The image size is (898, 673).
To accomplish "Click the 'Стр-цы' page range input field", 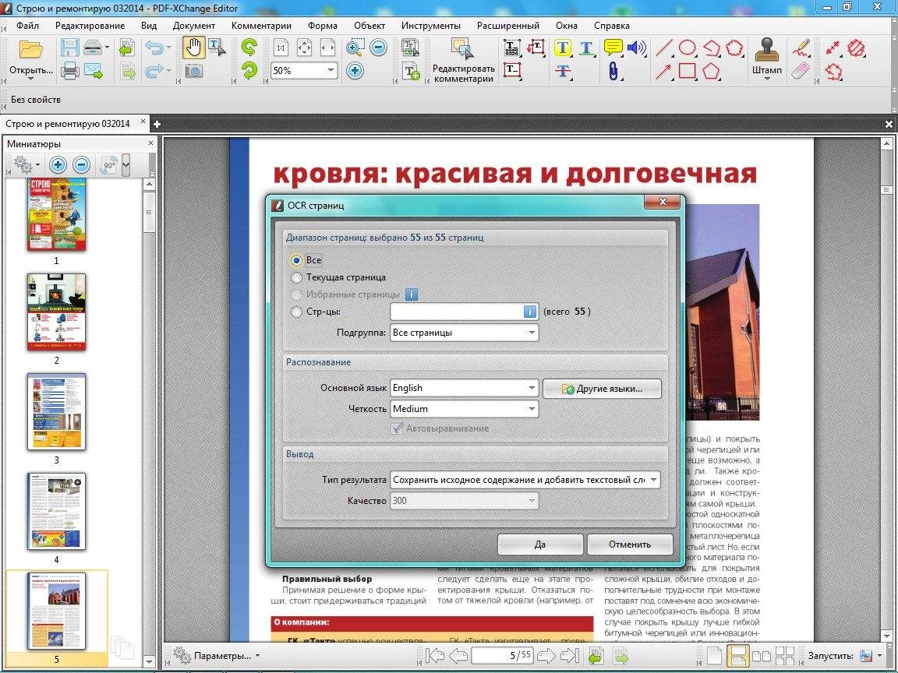I will (x=457, y=312).
